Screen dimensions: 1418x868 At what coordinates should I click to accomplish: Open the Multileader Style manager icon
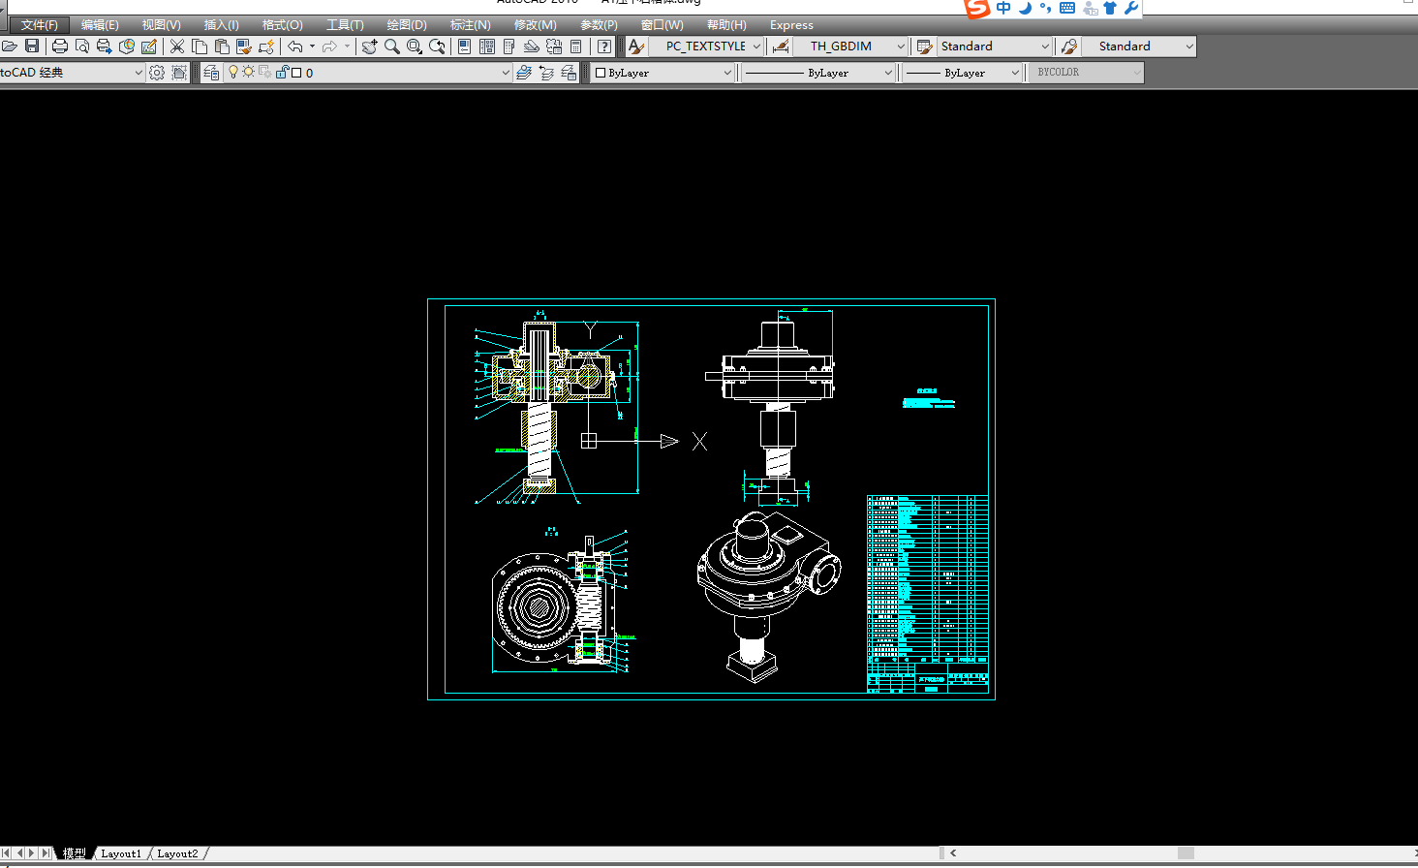(x=1069, y=46)
